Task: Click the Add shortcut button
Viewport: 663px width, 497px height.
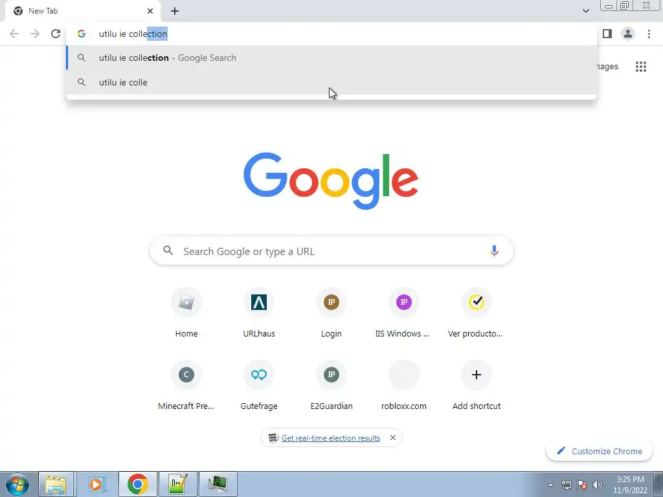Action: coord(476,386)
